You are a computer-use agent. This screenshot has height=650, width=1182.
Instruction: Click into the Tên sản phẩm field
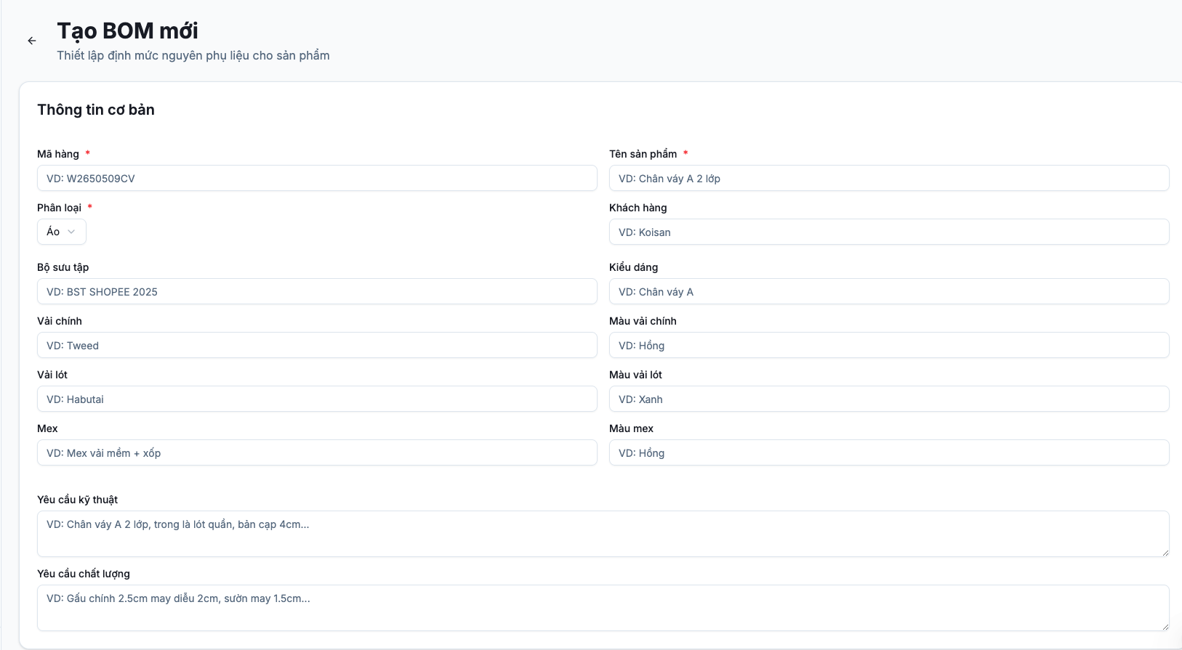(888, 179)
